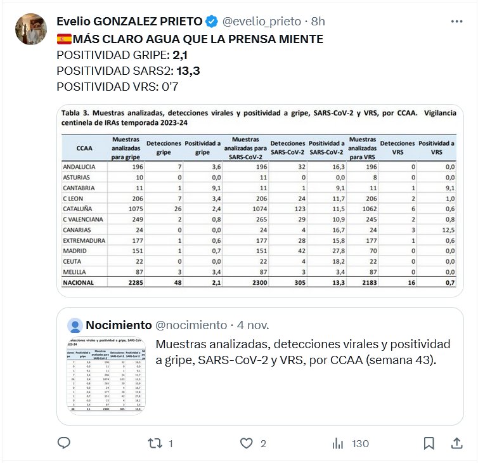This screenshot has width=478, height=463.
Task: Click the blue verified badge
Action: 211,22
